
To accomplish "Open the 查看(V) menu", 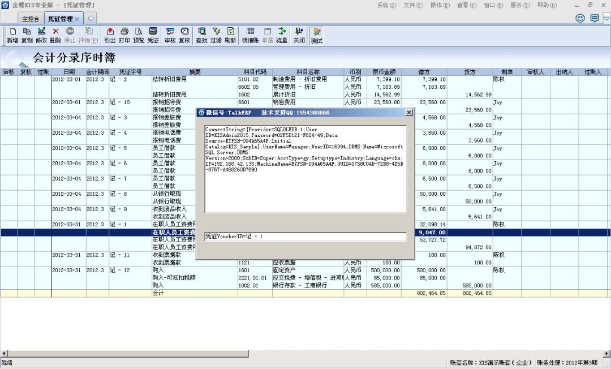I will (x=466, y=5).
